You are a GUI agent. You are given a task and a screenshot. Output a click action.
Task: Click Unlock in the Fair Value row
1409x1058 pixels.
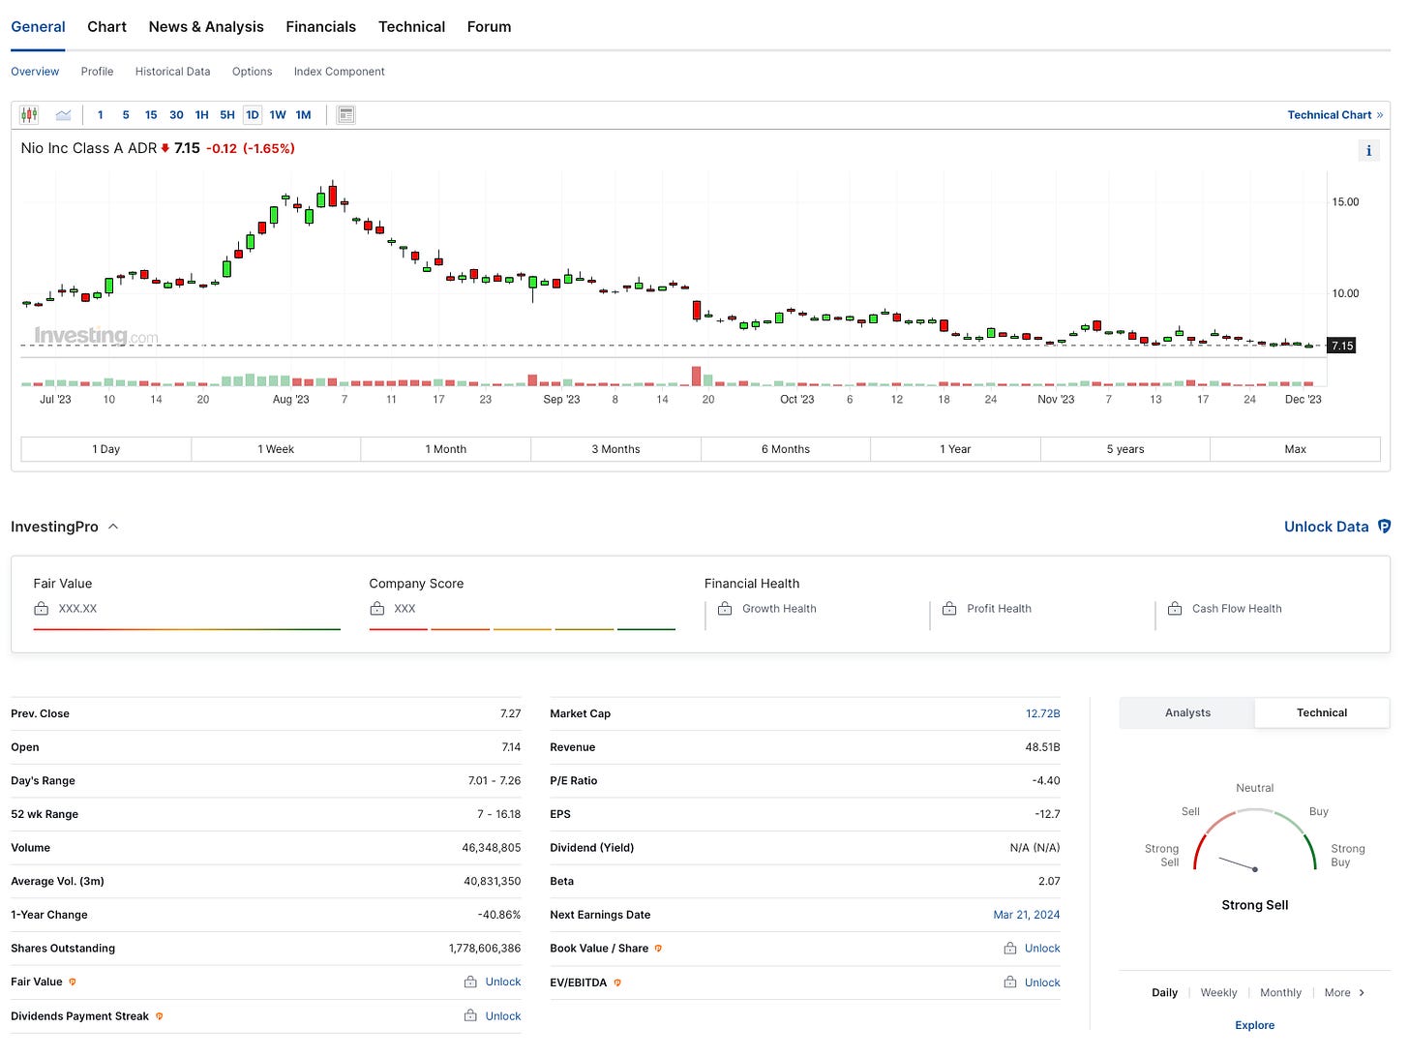tap(503, 982)
